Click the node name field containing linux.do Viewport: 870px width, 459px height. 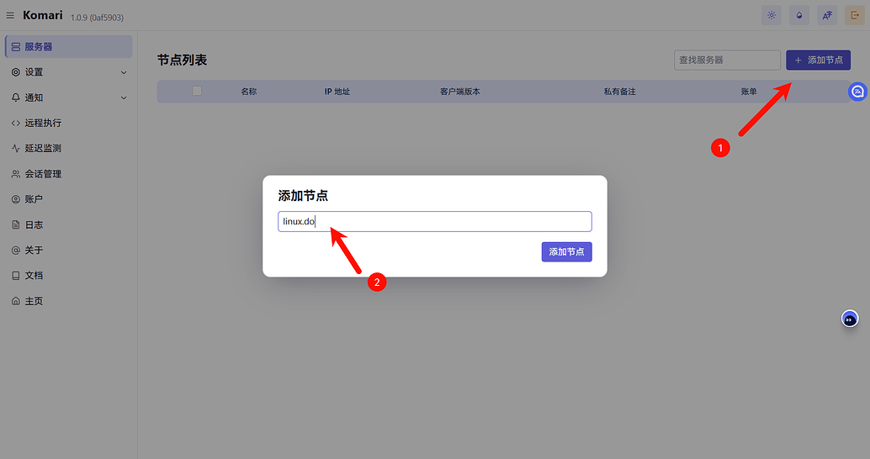pos(435,221)
